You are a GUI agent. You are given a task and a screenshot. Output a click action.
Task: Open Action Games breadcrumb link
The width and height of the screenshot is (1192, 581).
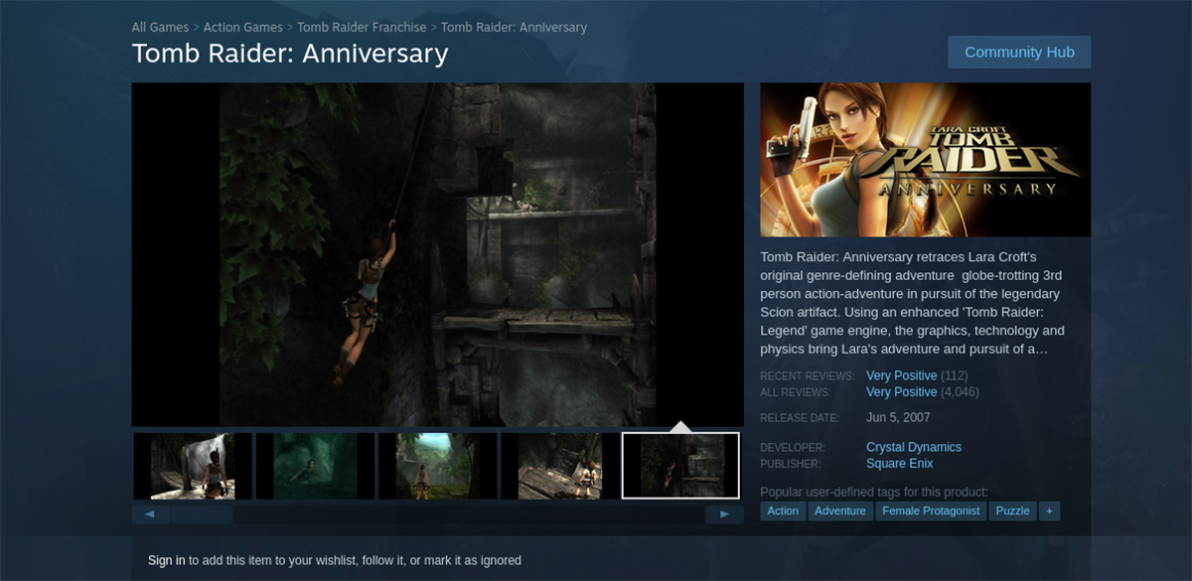243,27
